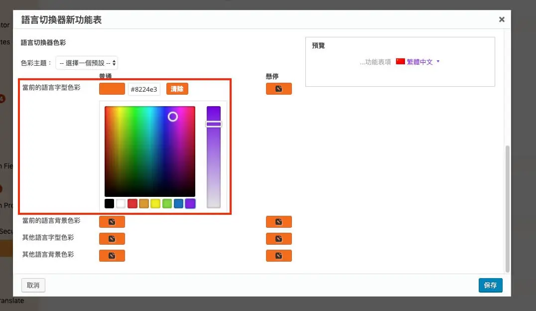Open hover color picker for other language font
This screenshot has width=536, height=311.
click(278, 238)
